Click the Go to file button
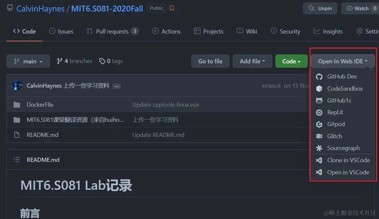Image resolution: width=379 pixels, height=219 pixels. 210,61
